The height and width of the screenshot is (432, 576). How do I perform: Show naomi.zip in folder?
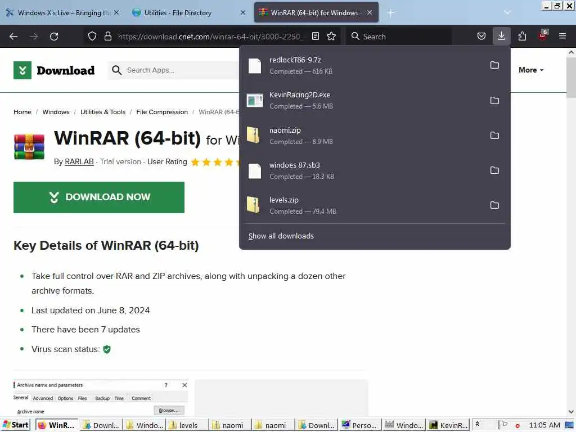(495, 136)
